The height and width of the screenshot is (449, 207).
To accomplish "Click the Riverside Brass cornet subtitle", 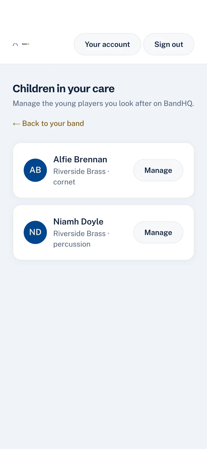I will coord(81,177).
